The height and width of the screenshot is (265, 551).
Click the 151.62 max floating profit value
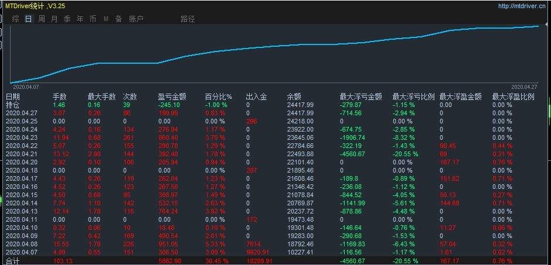coord(450,179)
